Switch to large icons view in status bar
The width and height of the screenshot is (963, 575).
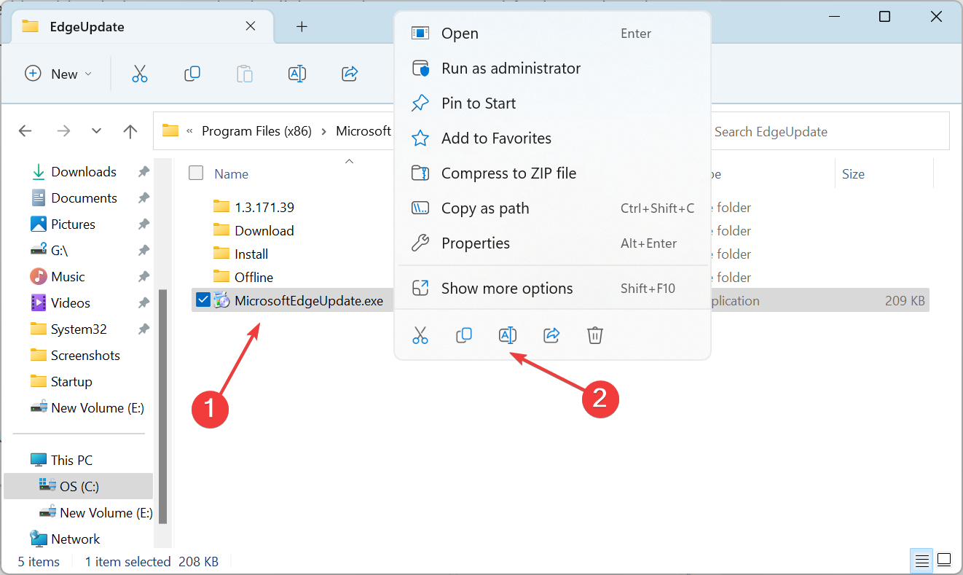(944, 561)
